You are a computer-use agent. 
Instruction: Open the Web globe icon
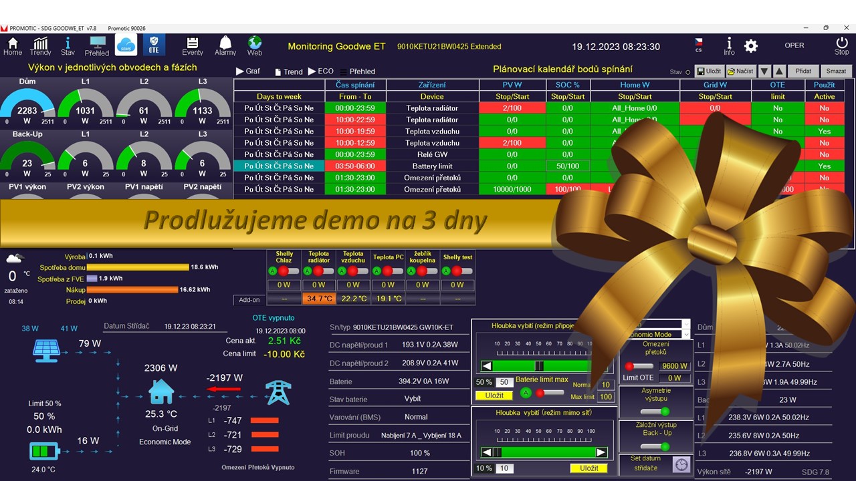click(x=255, y=45)
